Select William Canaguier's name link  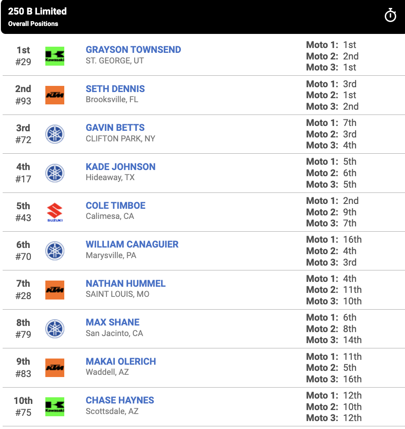[132, 244]
